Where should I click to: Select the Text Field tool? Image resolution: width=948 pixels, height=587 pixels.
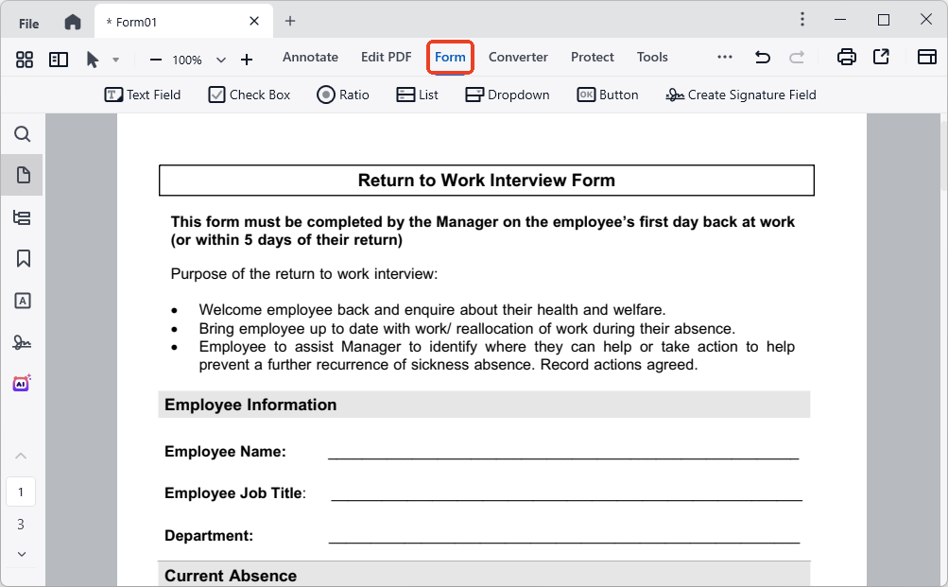[142, 94]
